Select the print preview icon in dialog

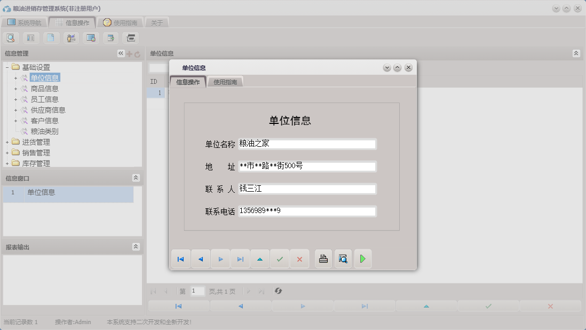pyautogui.click(x=343, y=258)
